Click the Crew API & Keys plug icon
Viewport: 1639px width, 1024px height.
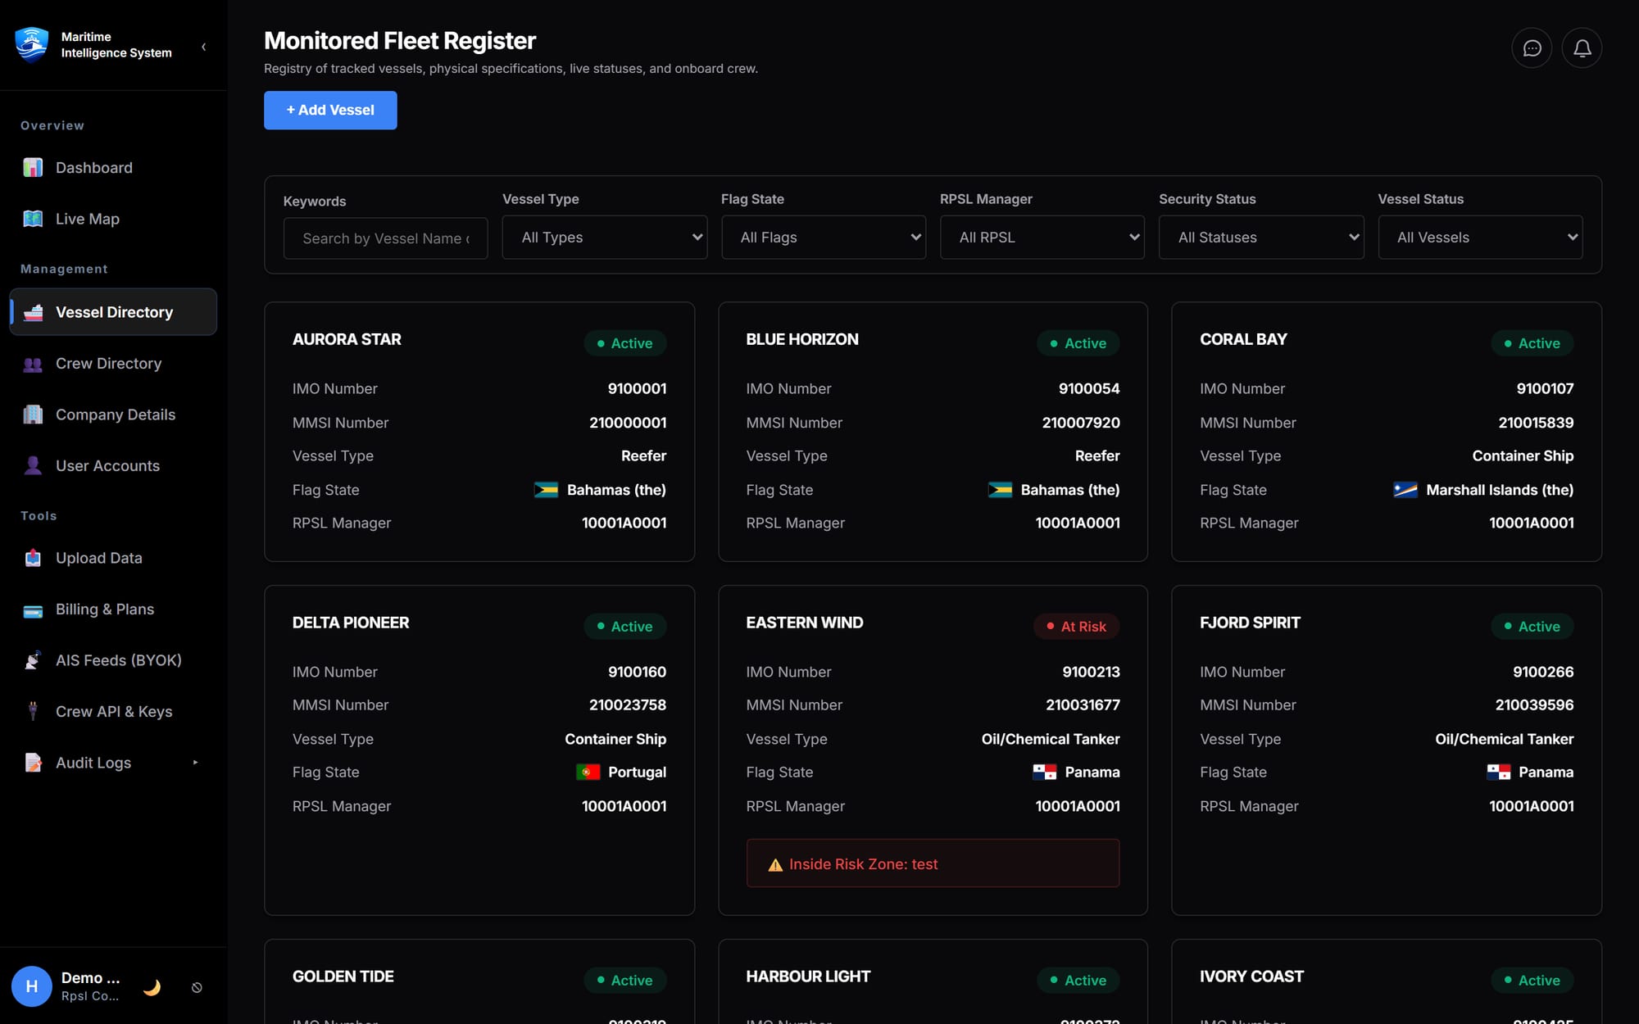click(33, 711)
